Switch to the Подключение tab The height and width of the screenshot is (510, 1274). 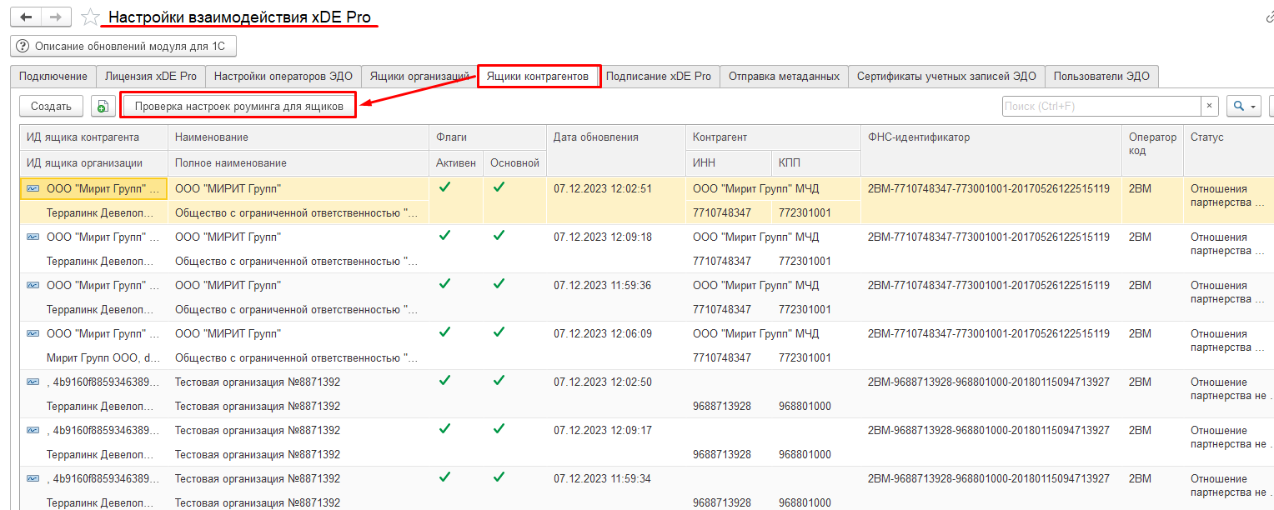(x=53, y=76)
